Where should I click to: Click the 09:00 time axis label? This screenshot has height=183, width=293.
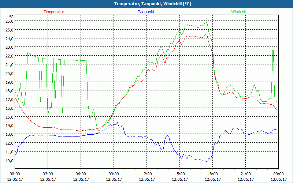coord(114,174)
